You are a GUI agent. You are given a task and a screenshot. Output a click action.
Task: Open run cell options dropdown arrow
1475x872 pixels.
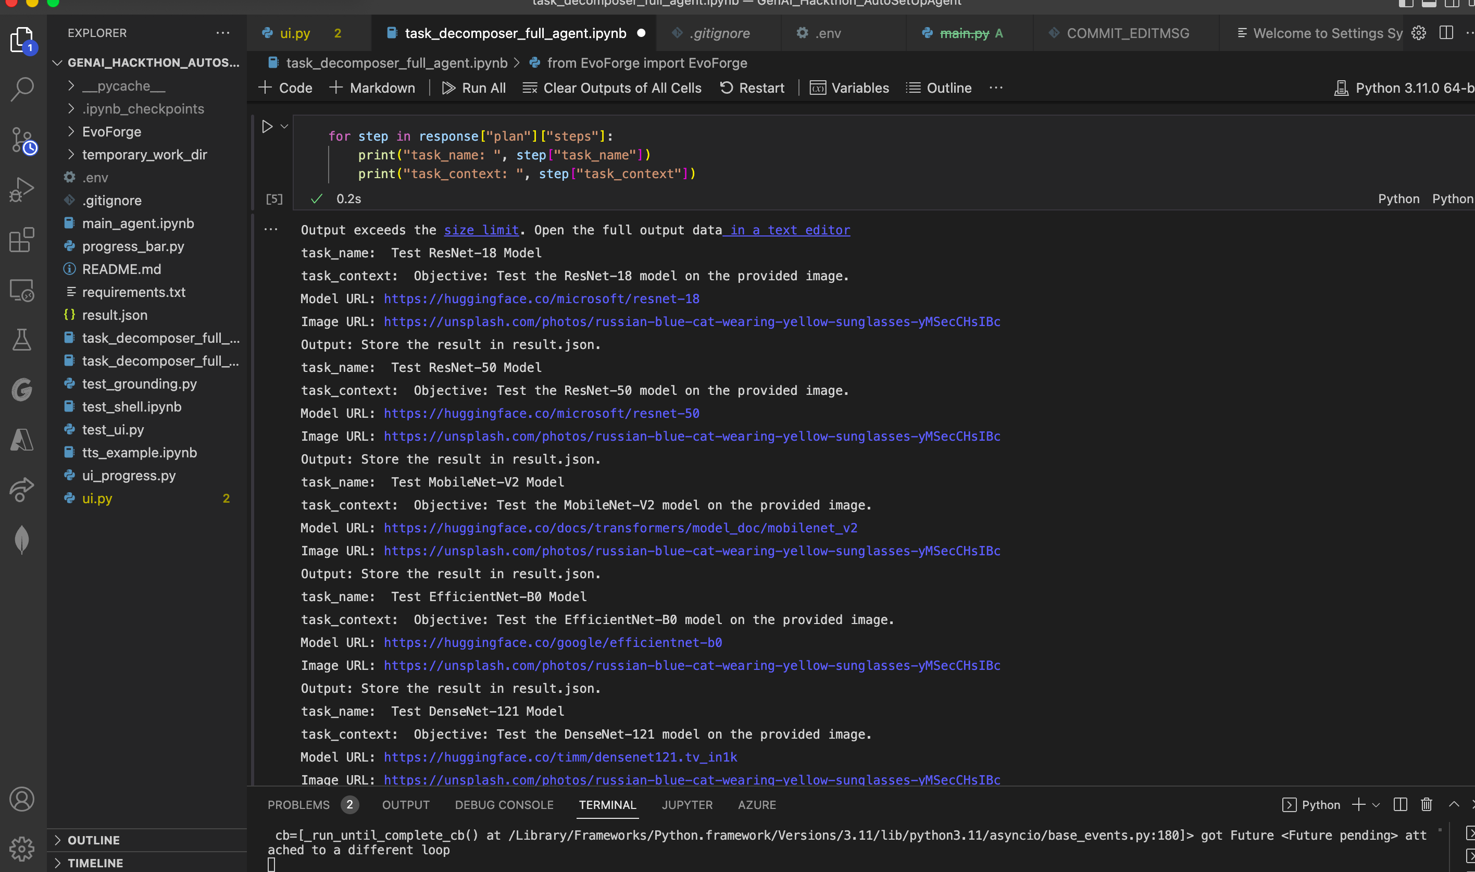click(284, 127)
